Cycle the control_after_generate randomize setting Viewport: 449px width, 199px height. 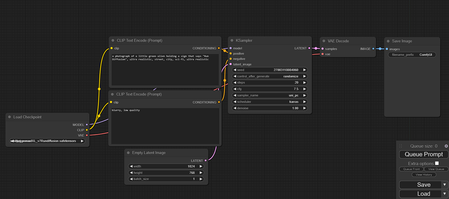pyautogui.click(x=304, y=76)
